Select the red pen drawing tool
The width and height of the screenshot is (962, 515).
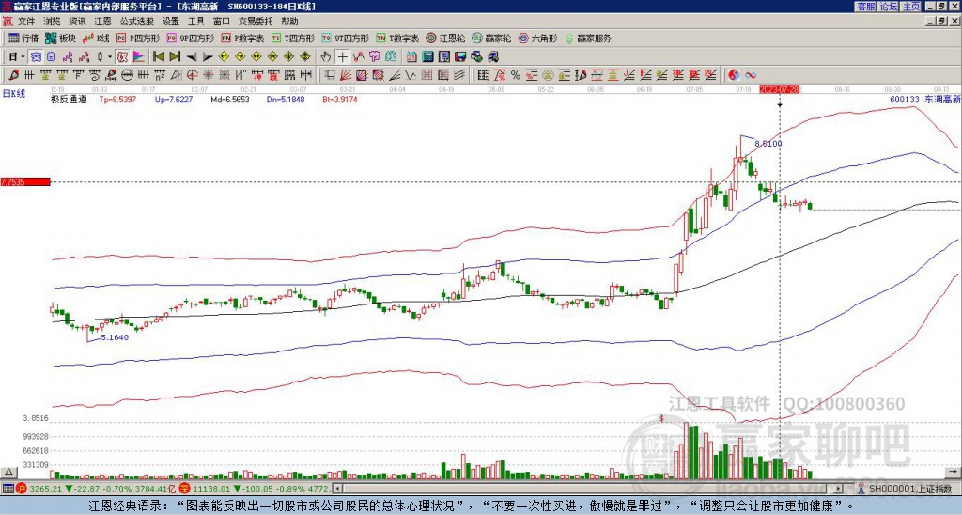[12, 75]
